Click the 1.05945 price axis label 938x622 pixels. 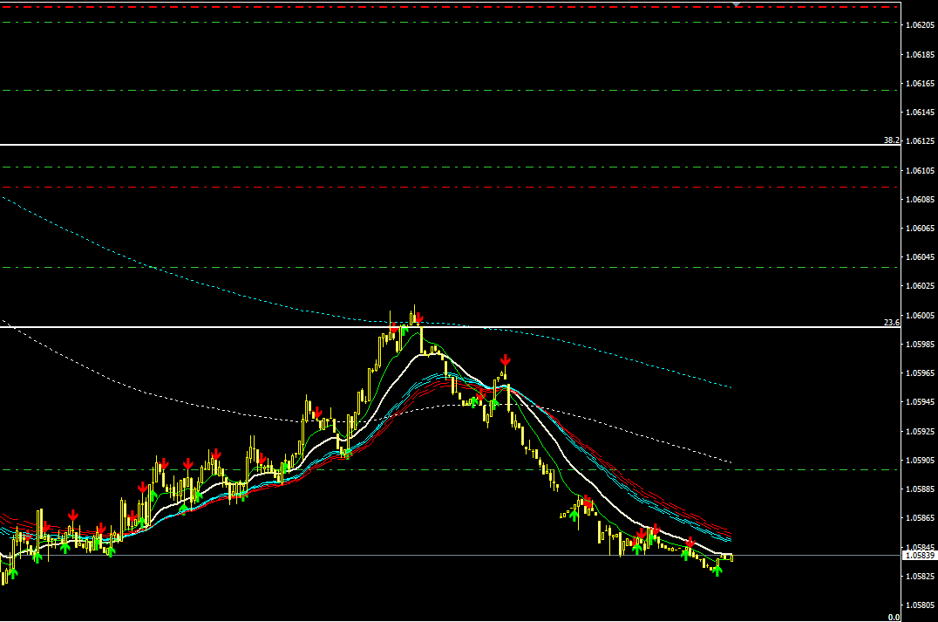click(x=920, y=401)
